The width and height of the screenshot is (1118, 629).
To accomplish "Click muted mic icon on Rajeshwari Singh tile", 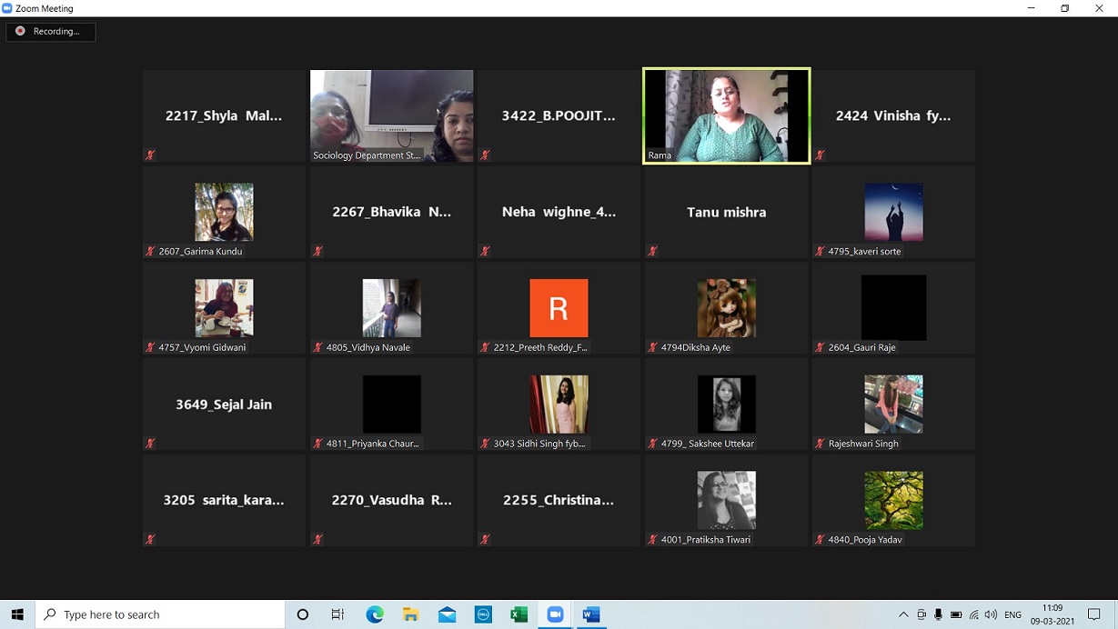I will click(x=821, y=444).
